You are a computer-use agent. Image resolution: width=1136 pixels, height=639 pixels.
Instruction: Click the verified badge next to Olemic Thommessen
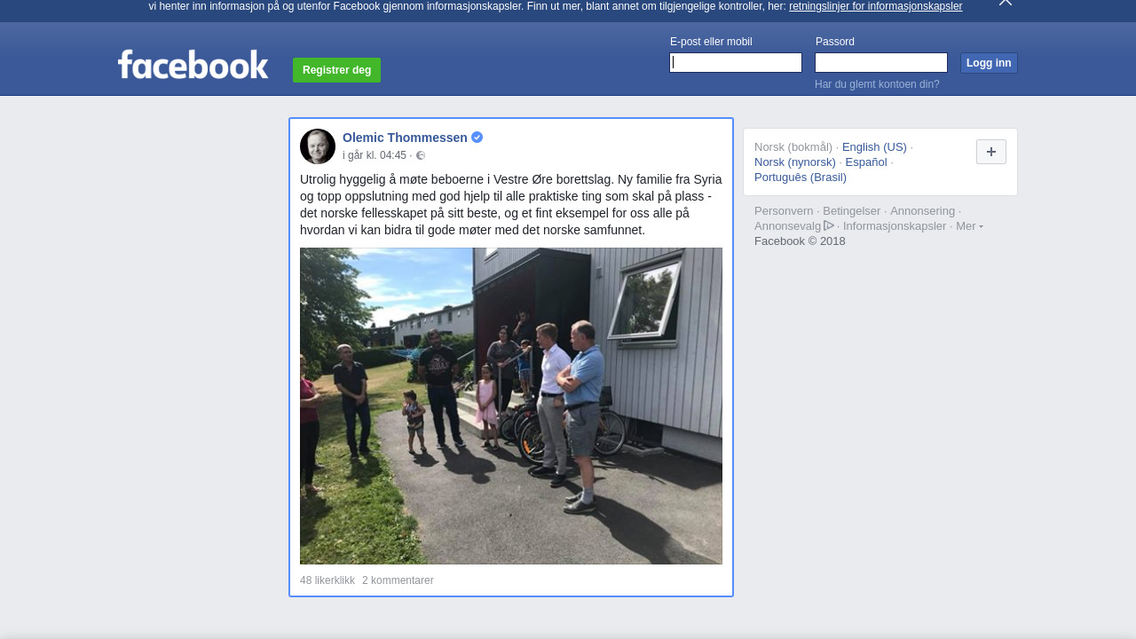(x=477, y=138)
